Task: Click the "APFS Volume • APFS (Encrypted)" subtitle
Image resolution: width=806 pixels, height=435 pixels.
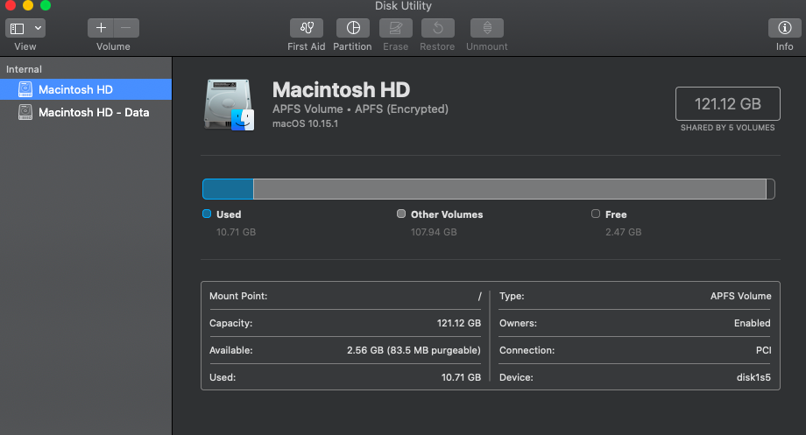Action: point(360,109)
